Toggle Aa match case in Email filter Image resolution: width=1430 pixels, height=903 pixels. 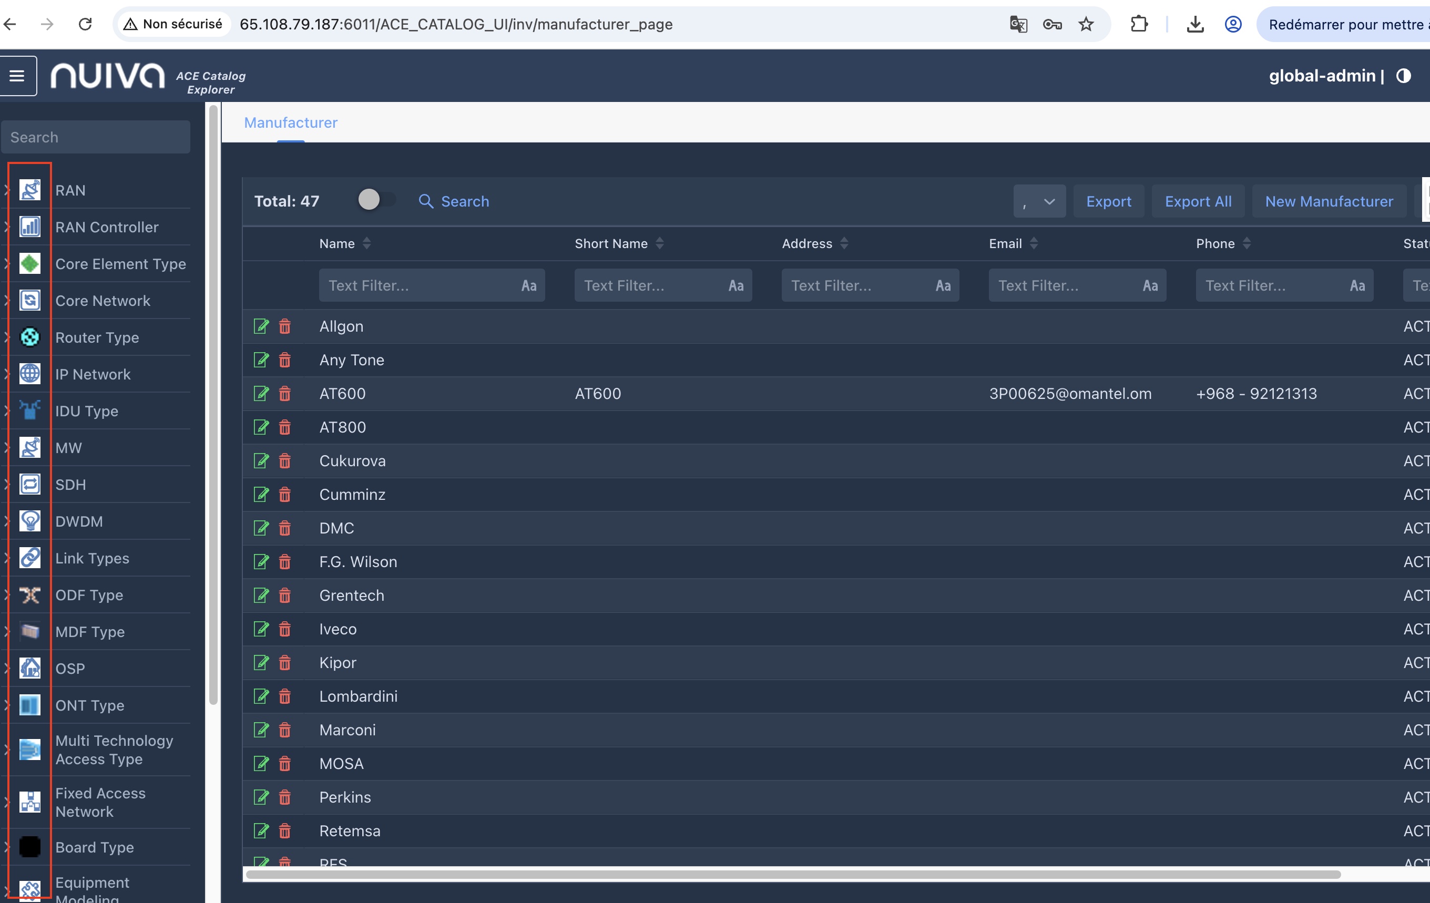pyautogui.click(x=1150, y=285)
